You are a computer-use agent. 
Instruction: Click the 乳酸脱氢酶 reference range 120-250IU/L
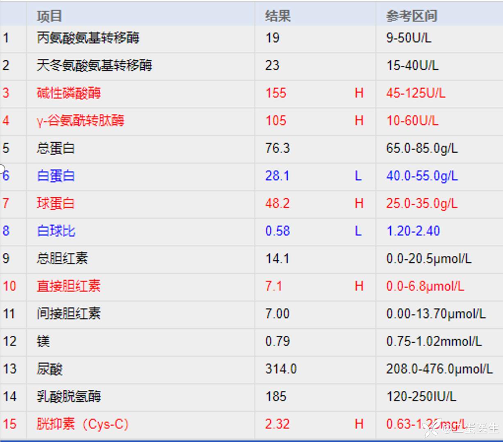coord(421,396)
